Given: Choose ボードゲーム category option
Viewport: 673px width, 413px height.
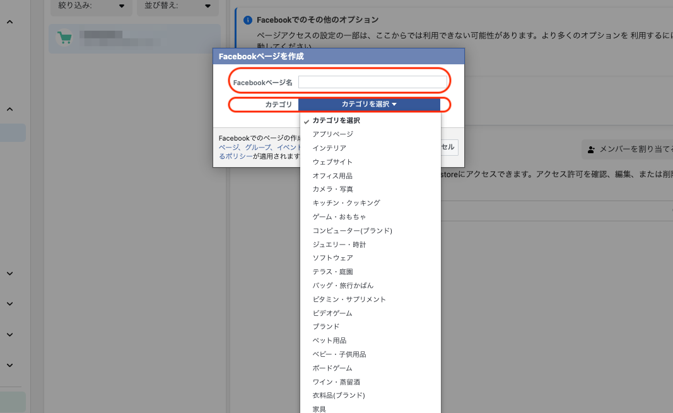Looking at the screenshot, I should [x=370, y=368].
